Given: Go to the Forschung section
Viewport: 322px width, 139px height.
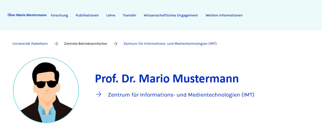Looking at the screenshot, I should click(x=59, y=15).
